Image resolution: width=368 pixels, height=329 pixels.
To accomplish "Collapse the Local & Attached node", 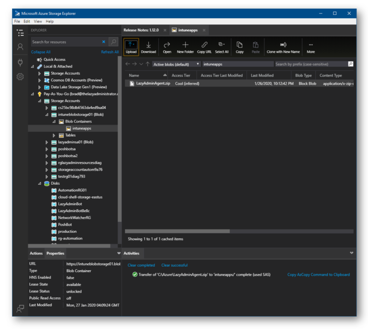I will click(33, 67).
